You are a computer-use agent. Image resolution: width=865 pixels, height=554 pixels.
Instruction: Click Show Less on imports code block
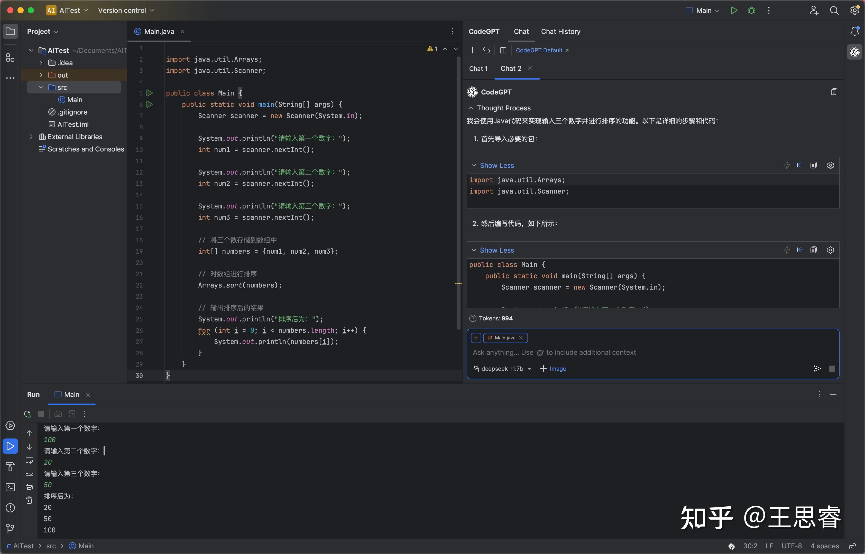pos(496,166)
